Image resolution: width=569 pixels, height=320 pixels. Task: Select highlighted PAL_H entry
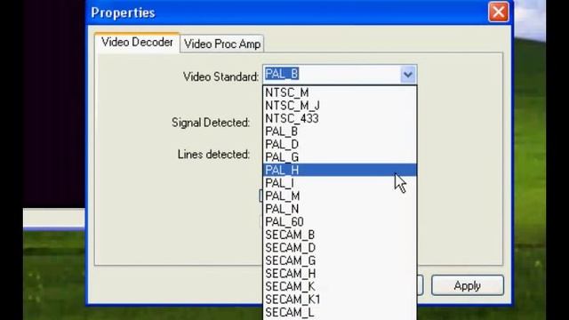click(340, 170)
